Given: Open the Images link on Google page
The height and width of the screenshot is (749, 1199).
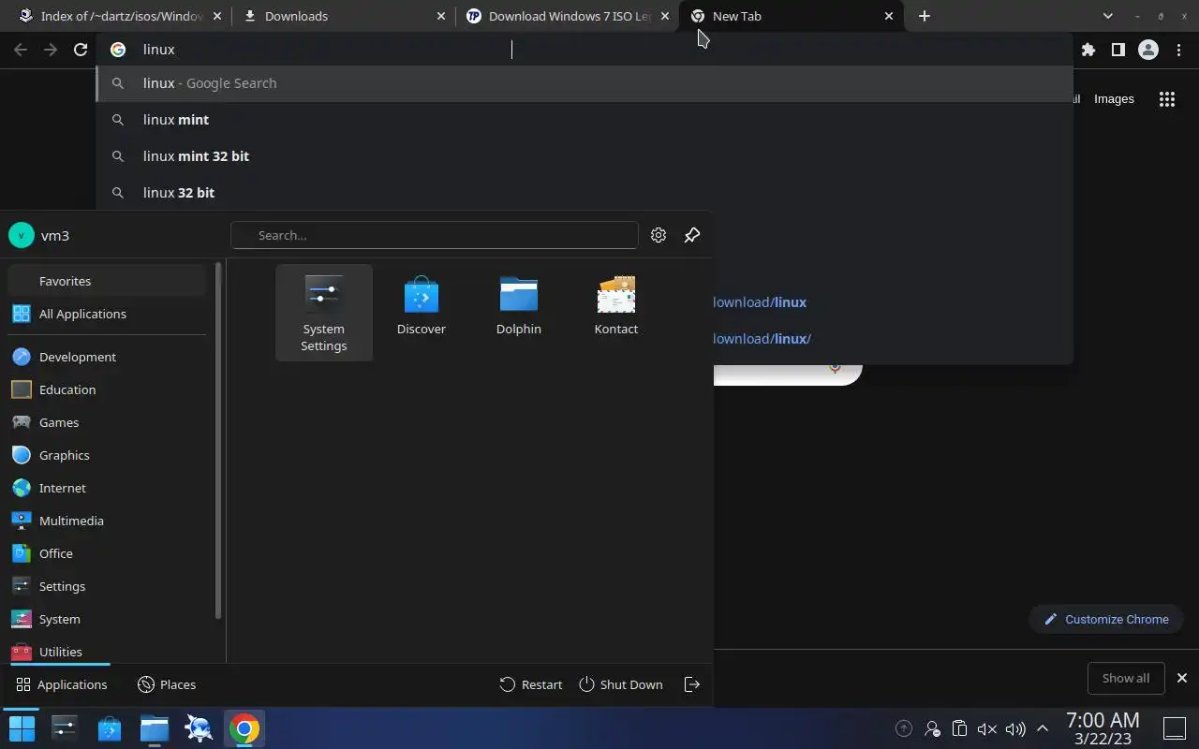Looking at the screenshot, I should tap(1114, 98).
